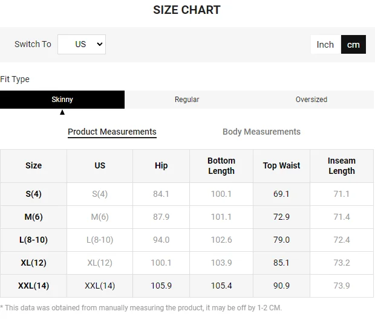
Task: Open the Switch To US region dropdown
Action: tap(82, 44)
